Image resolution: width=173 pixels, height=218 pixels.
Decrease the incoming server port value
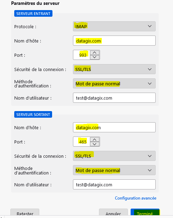[x=94, y=57]
